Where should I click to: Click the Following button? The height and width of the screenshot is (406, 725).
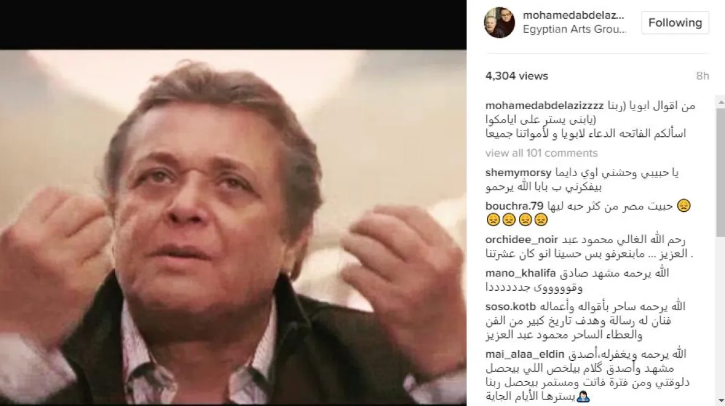pyautogui.click(x=675, y=23)
